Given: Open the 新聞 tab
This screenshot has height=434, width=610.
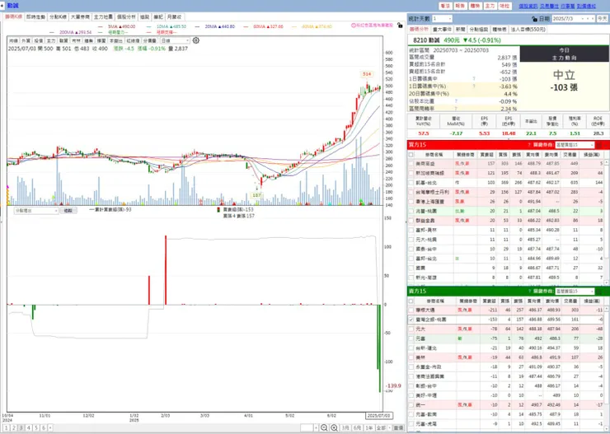Looking at the screenshot, I should pos(461,30).
